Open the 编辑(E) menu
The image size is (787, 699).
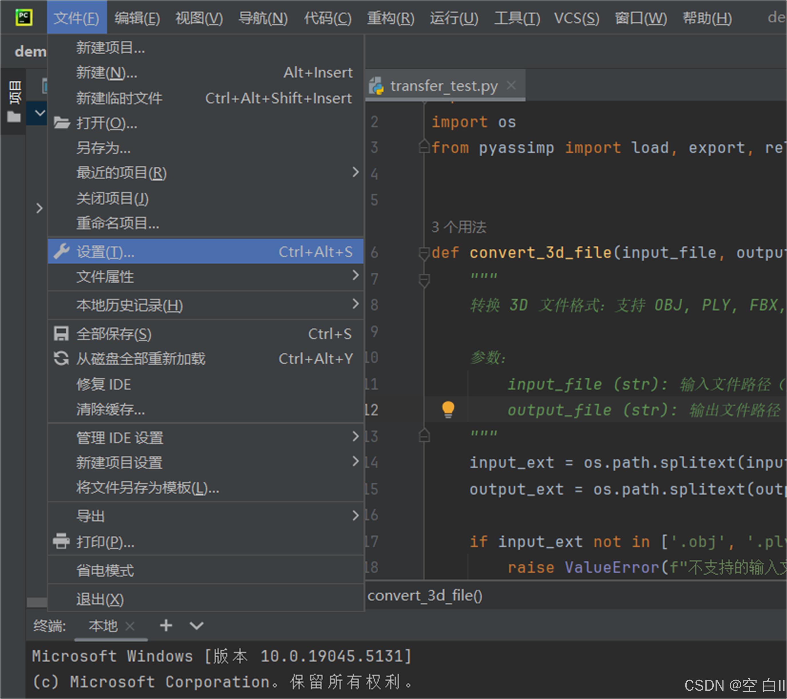137,18
